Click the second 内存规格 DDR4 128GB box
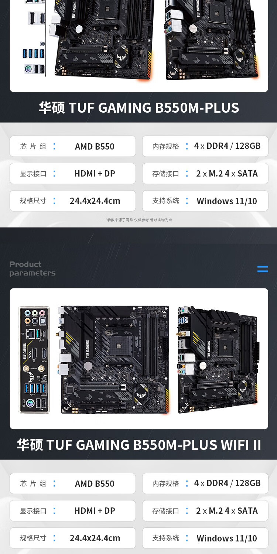This screenshot has height=554, width=277. click(x=205, y=483)
